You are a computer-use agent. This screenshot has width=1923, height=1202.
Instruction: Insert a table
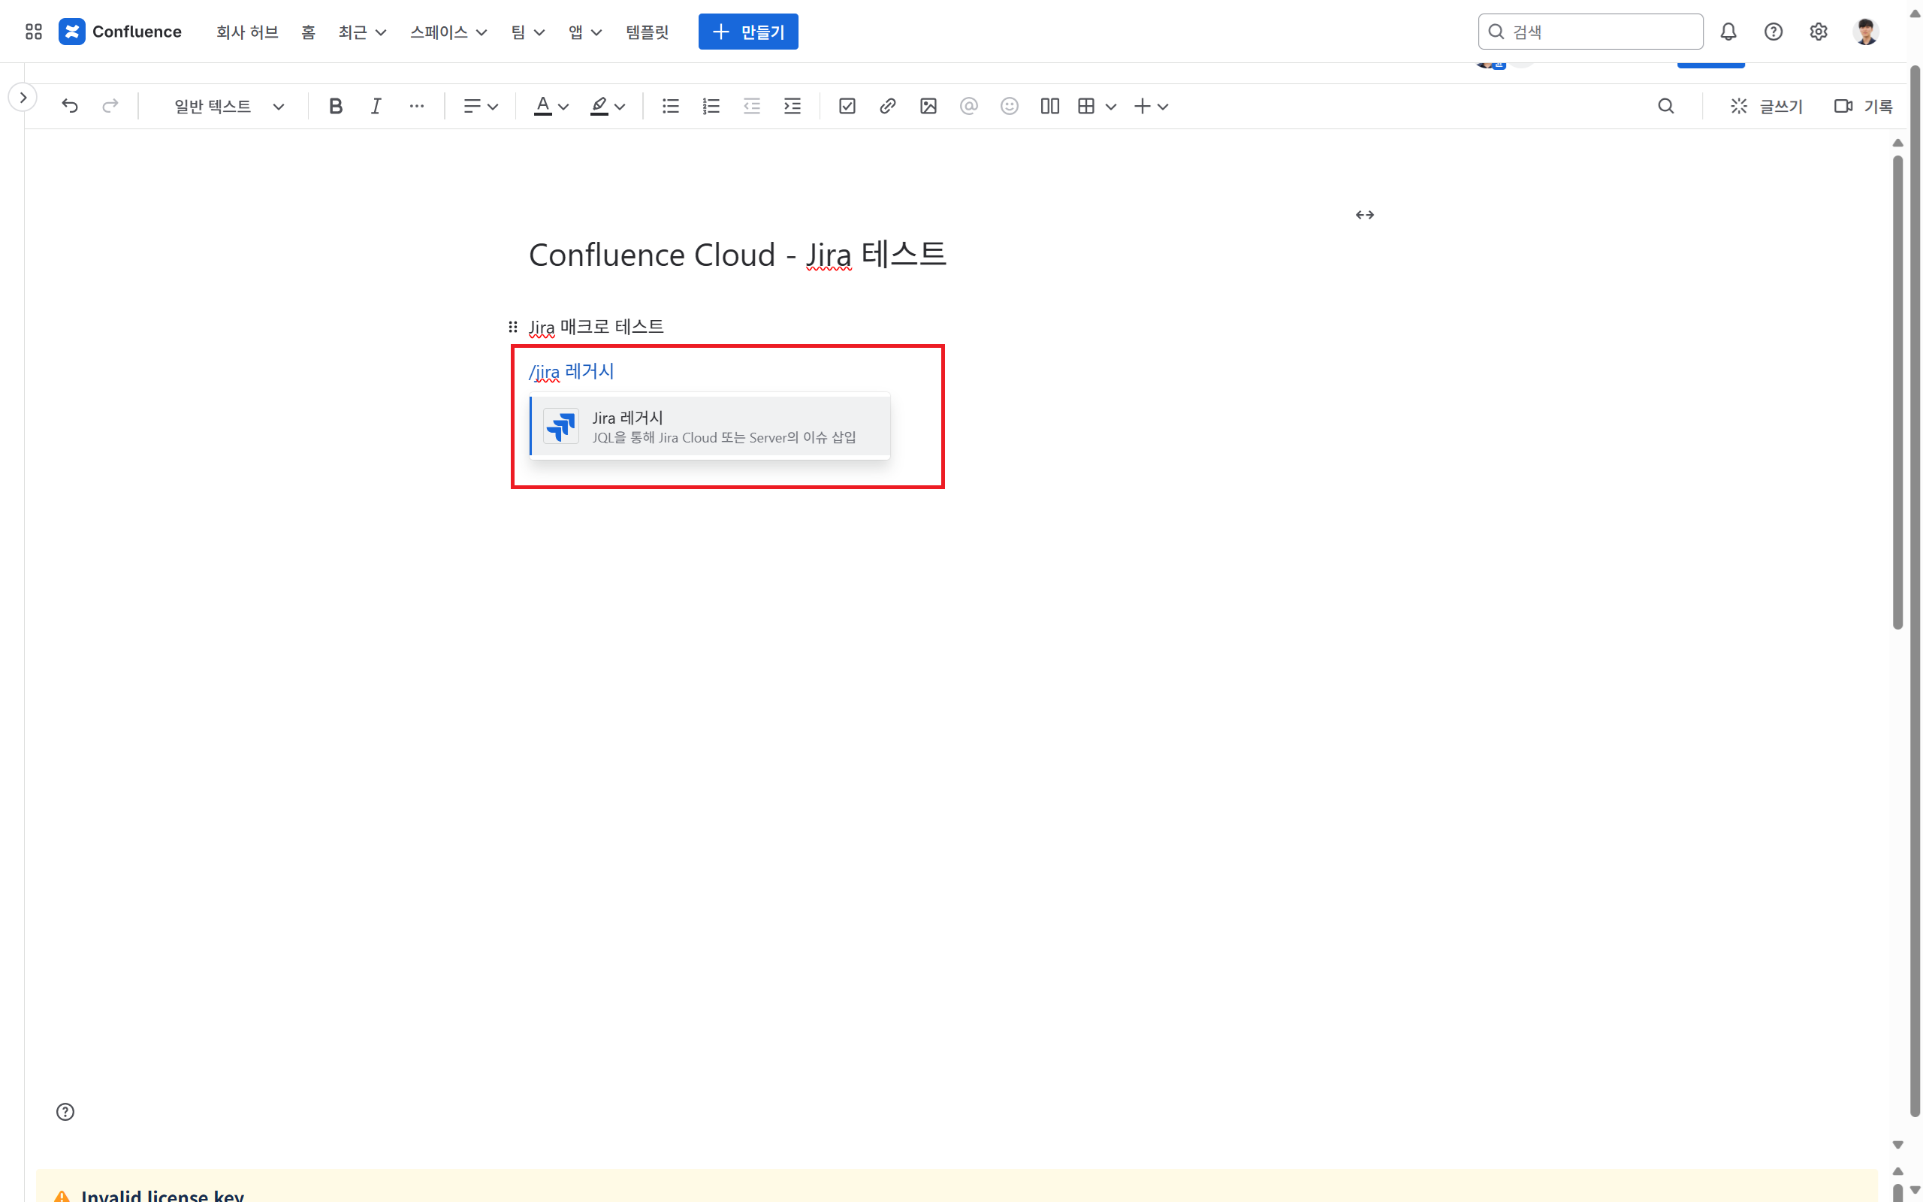click(1086, 106)
